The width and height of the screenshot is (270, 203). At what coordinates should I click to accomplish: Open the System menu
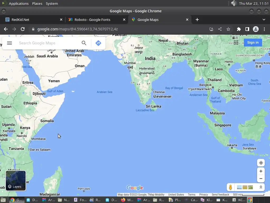[x=52, y=3]
